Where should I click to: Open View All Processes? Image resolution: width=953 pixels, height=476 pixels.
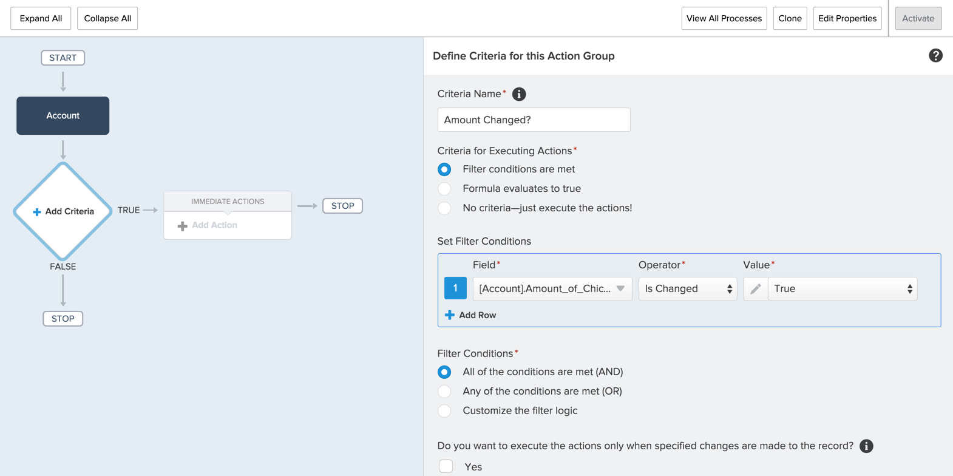click(724, 18)
